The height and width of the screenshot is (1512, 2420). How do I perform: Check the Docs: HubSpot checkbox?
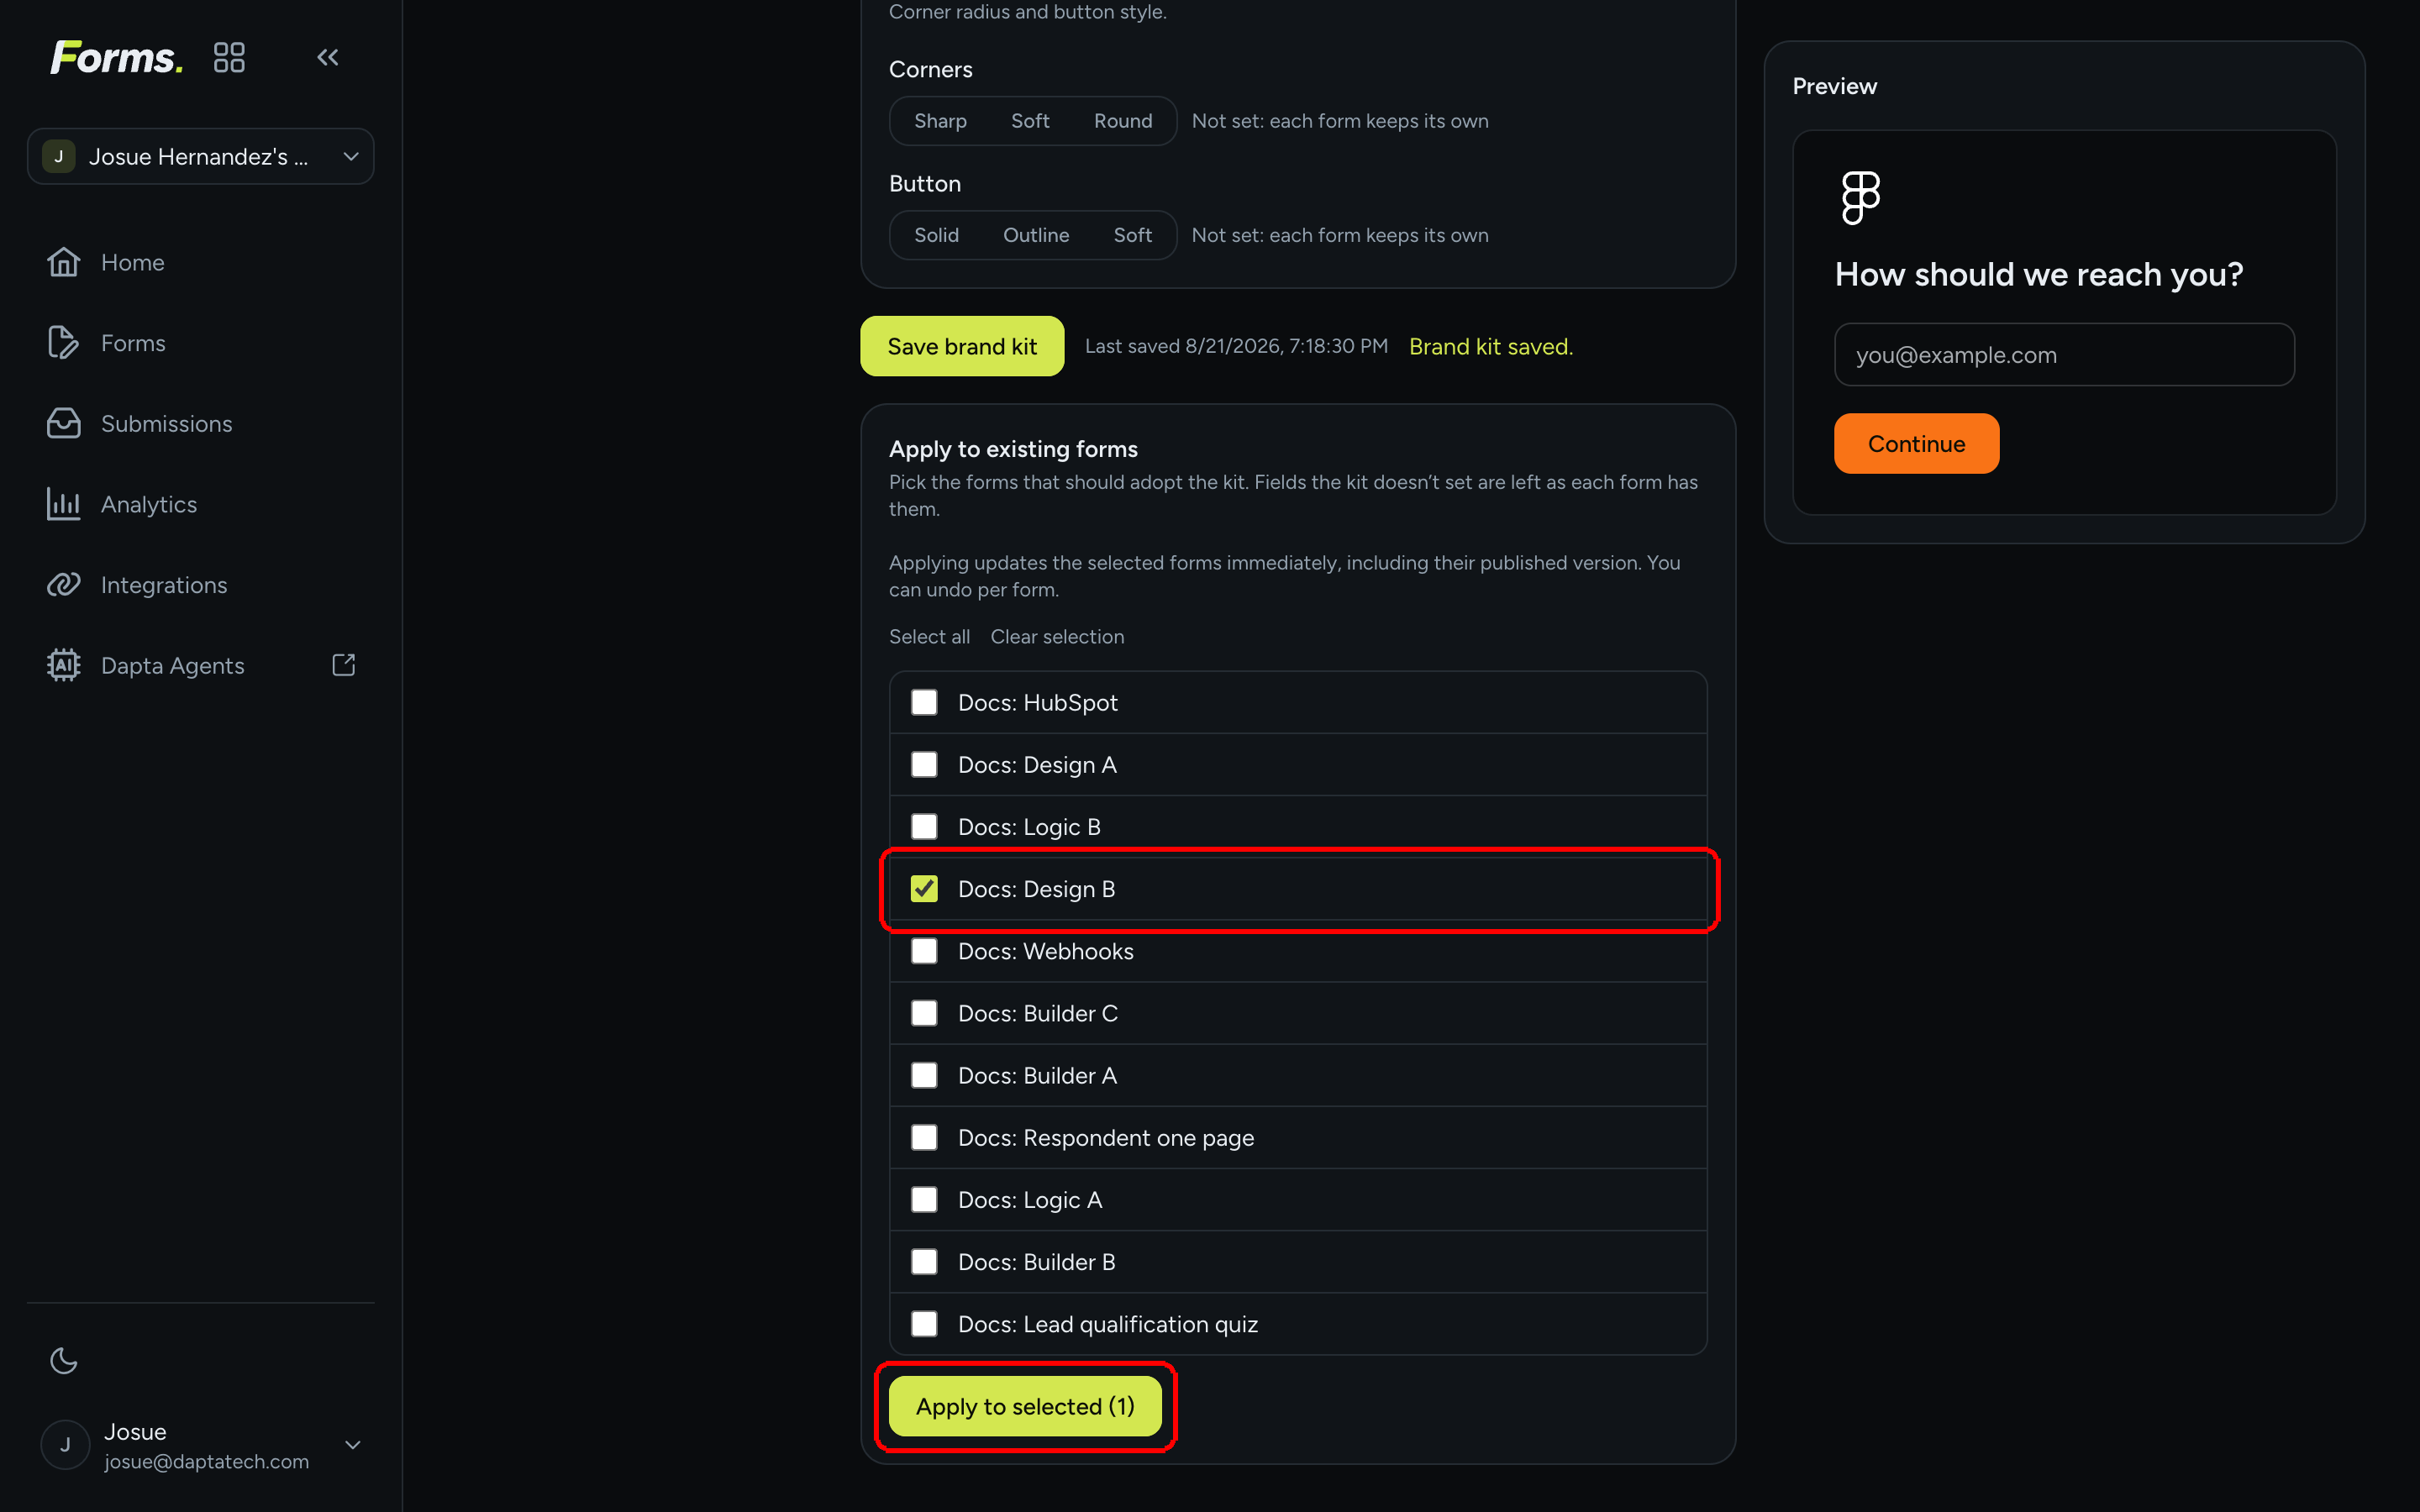(x=924, y=702)
